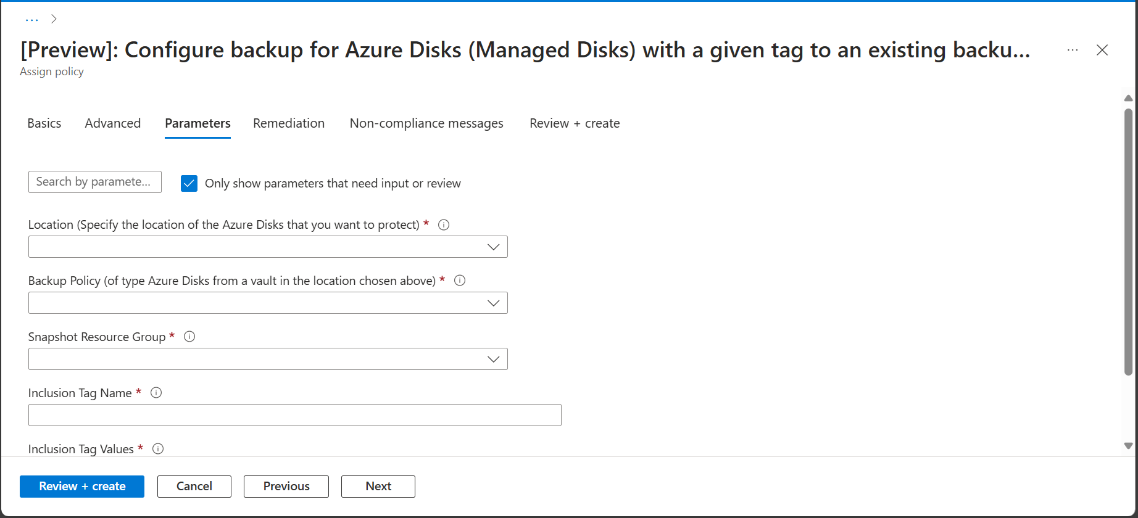The height and width of the screenshot is (518, 1138).
Task: Click the Next button
Action: [378, 487]
